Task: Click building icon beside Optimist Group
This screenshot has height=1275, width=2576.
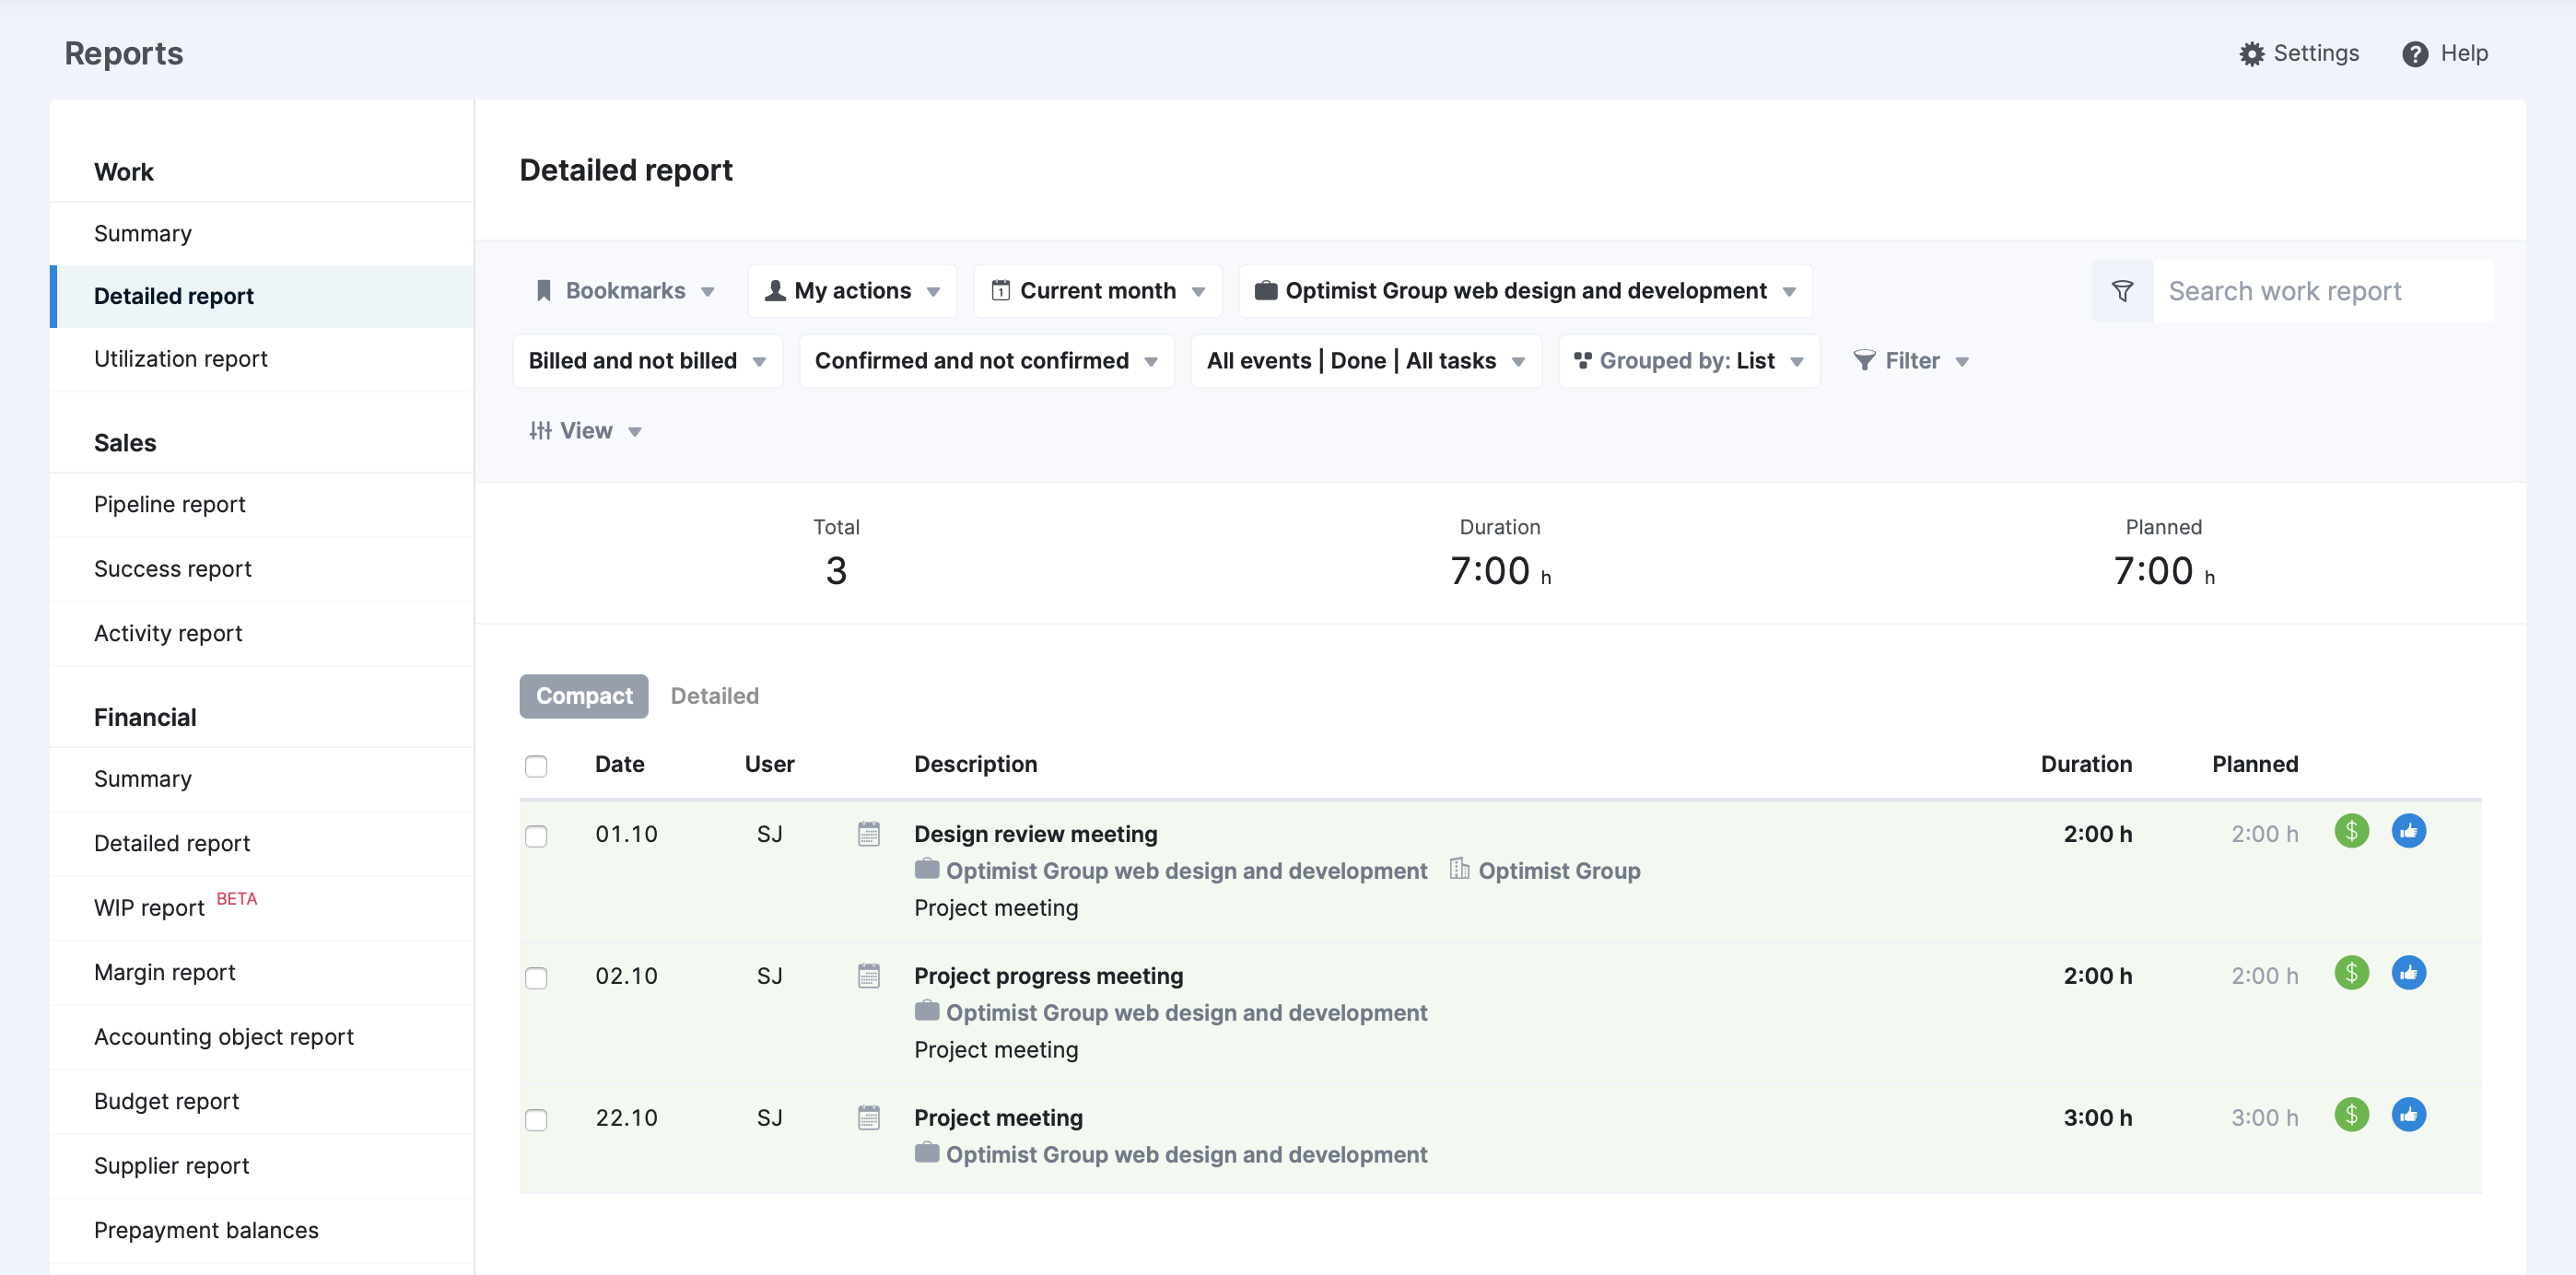Action: pos(1459,869)
